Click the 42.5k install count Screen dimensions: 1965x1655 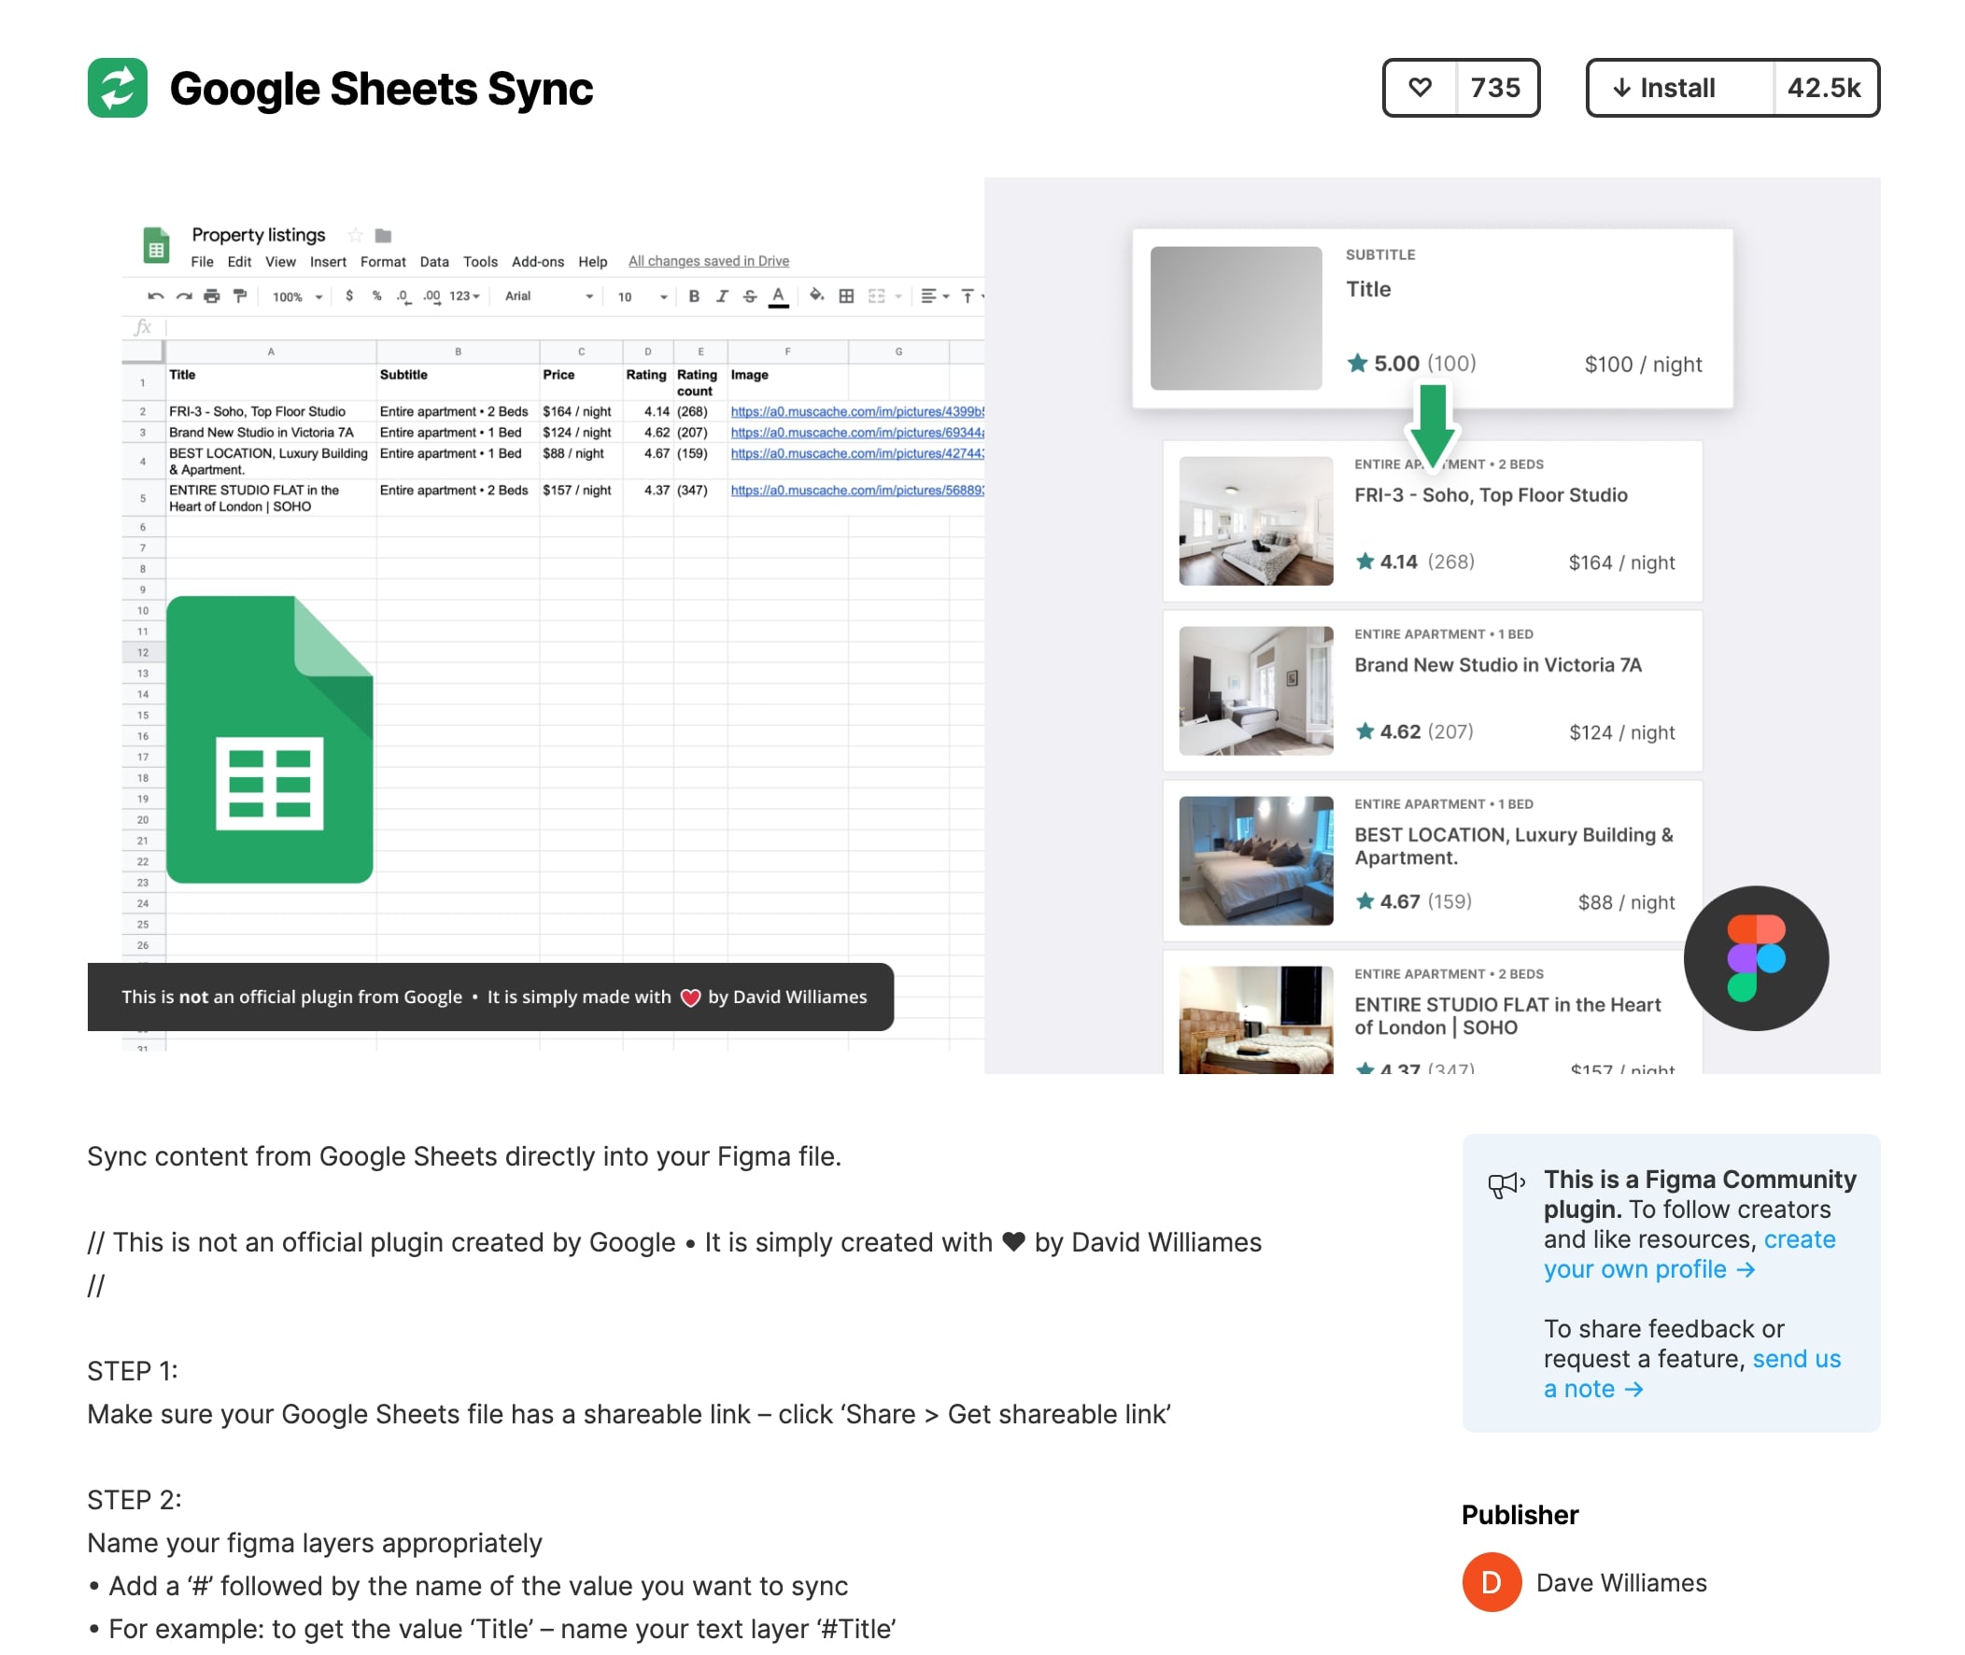[x=1823, y=88]
